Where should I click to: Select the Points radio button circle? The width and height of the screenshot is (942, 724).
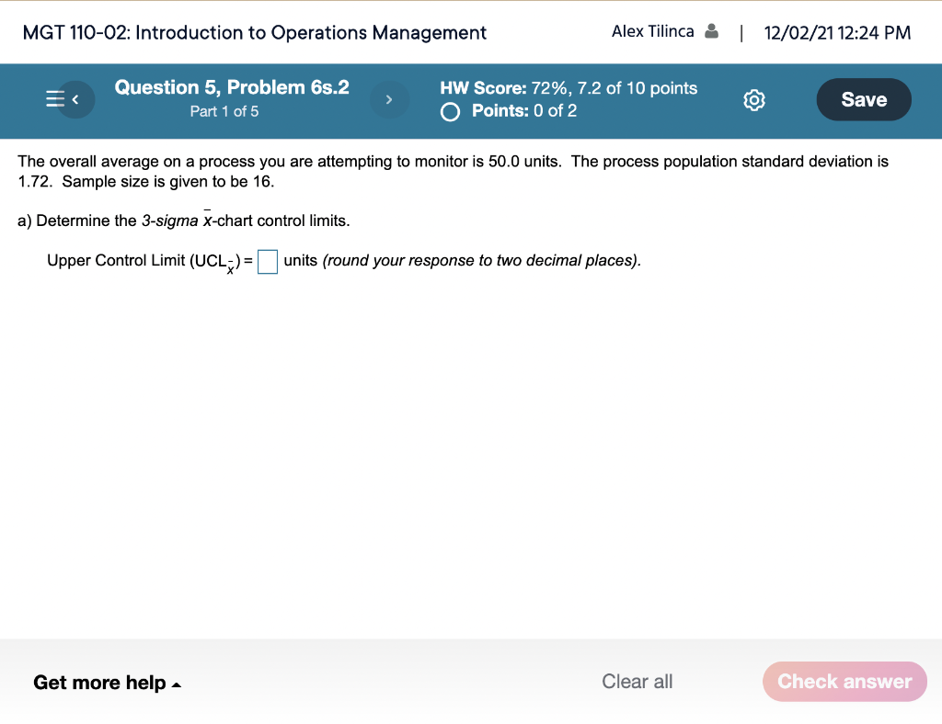(450, 111)
